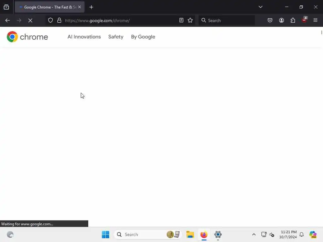Save page to Pocket
The height and width of the screenshot is (242, 323).
pos(270,20)
